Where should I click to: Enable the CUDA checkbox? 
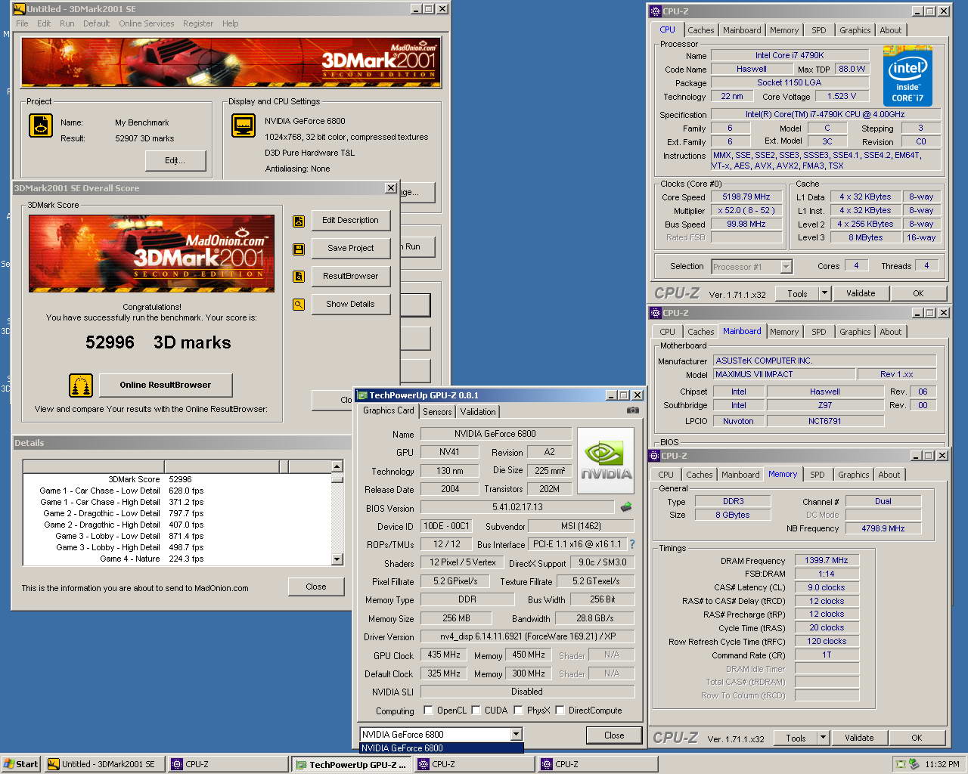click(x=476, y=711)
